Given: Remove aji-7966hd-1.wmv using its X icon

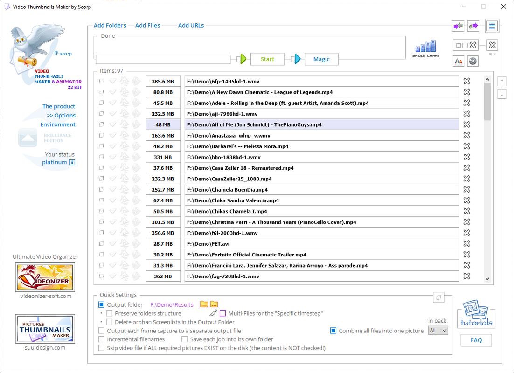Looking at the screenshot, I should [467, 114].
